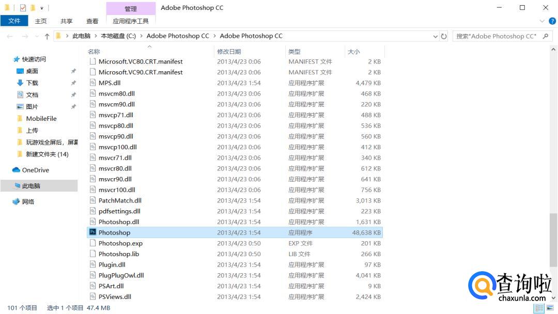The height and width of the screenshot is (314, 558).
Task: Click the search magnifier icon
Action: click(546, 36)
